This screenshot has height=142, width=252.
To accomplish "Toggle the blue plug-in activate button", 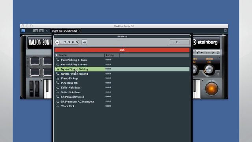I will (23, 31).
